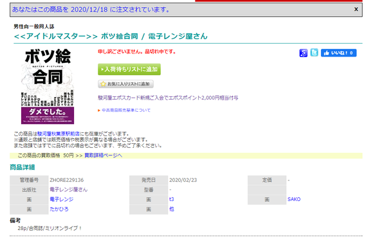Select the release date 2020/02/23

(183, 180)
